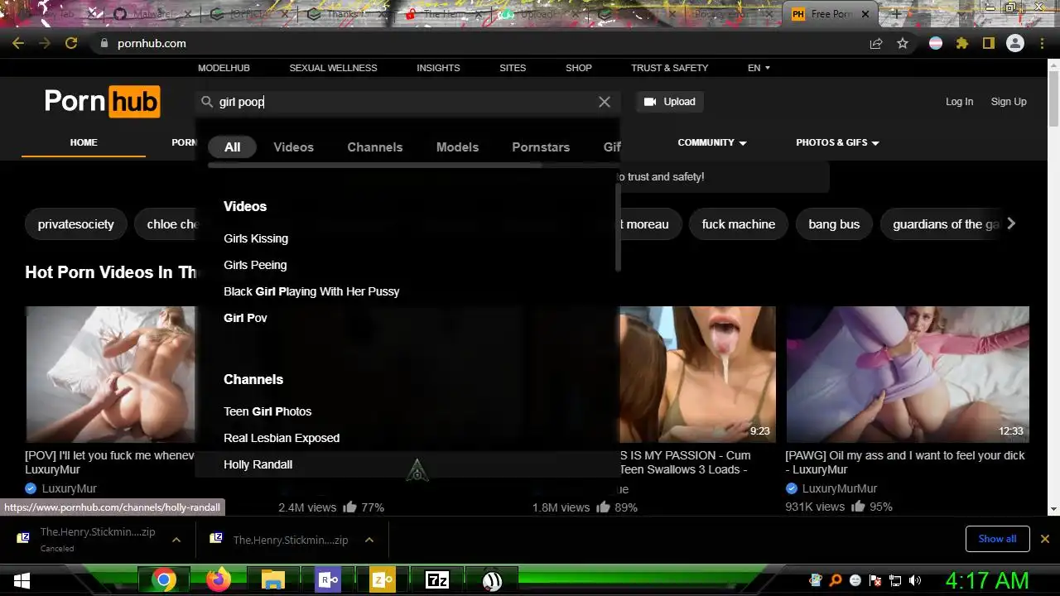Switch to the Videos search tab
Viewport: 1060px width, 596px height.
pos(293,147)
